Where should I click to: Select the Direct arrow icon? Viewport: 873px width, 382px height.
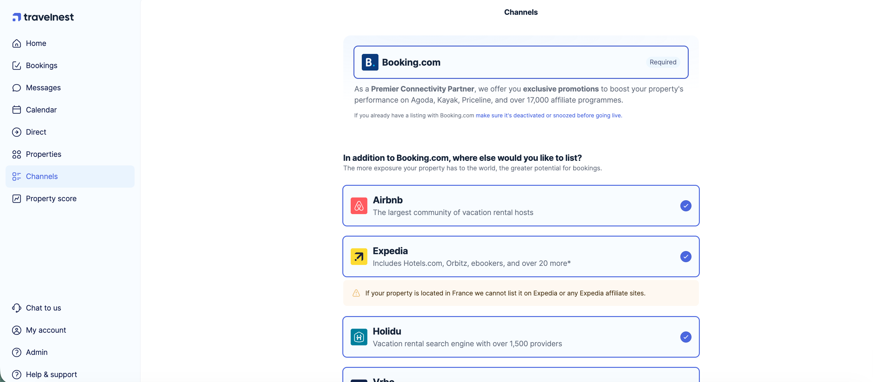tap(17, 132)
